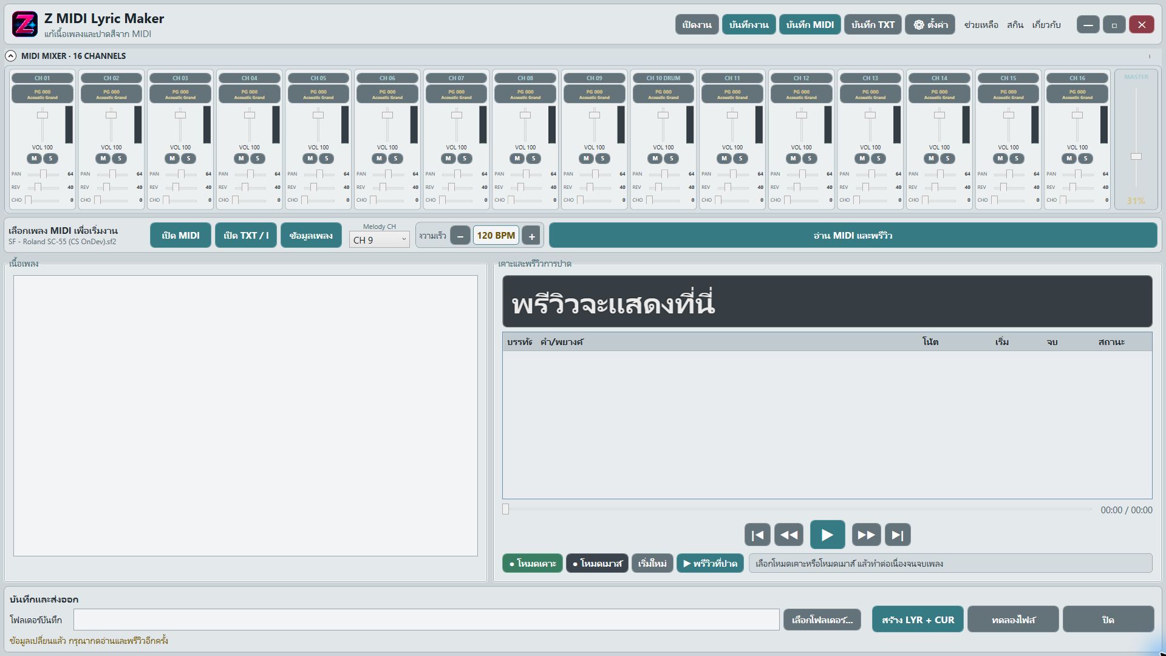Open CH 04 instrument selector PG 000
Screen dimensions: 1166x656
click(x=250, y=94)
